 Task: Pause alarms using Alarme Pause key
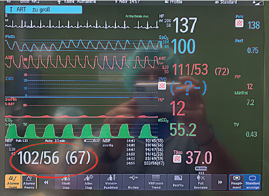[29, 181]
